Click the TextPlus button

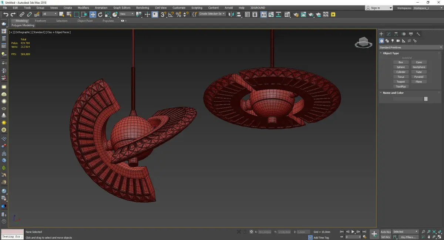coord(401,86)
